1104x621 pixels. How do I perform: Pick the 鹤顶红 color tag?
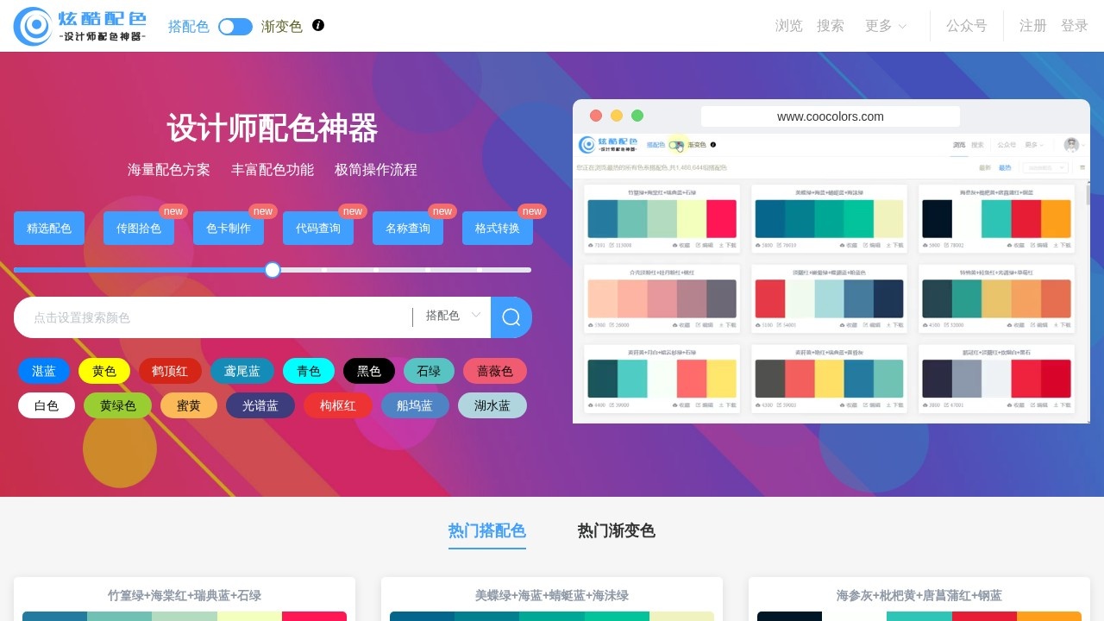pyautogui.click(x=170, y=371)
